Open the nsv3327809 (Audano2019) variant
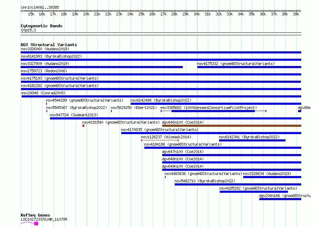The height and width of the screenshot is (227, 311). point(45,64)
